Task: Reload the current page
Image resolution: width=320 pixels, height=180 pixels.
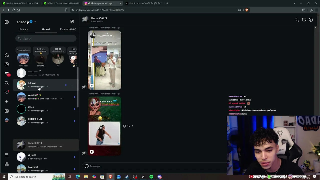Action: point(13,10)
